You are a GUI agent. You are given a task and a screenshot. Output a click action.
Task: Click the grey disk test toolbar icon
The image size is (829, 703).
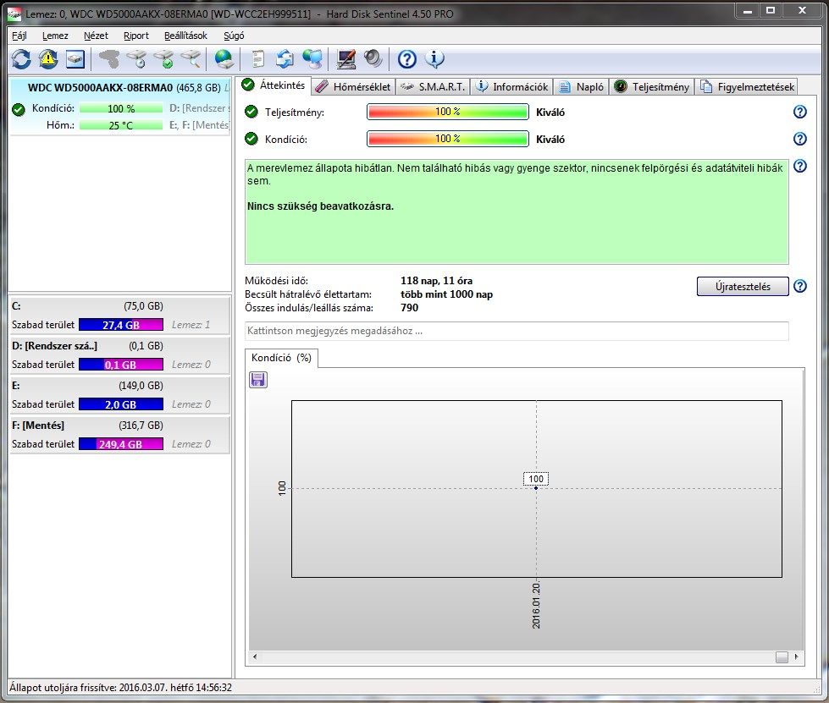tap(110, 58)
